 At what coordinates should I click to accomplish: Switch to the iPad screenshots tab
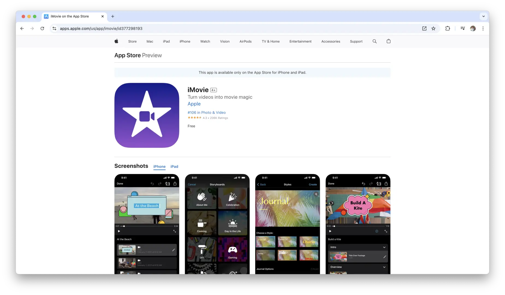tap(174, 167)
